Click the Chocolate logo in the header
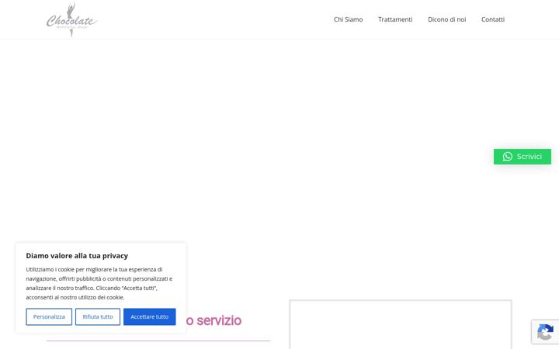This screenshot has width=559, height=349. 71,19
